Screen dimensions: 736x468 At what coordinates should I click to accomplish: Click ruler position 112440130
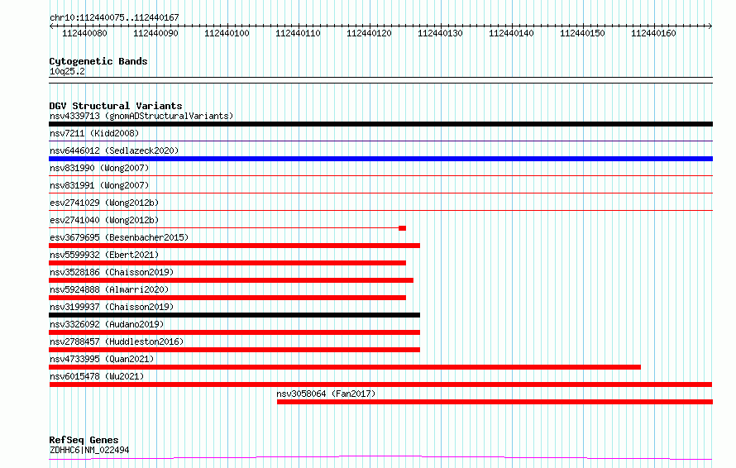(x=440, y=33)
